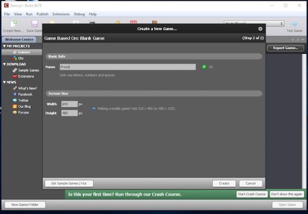Open Sample Games in Download section
Screen dimensions: 308x214
click(28, 70)
